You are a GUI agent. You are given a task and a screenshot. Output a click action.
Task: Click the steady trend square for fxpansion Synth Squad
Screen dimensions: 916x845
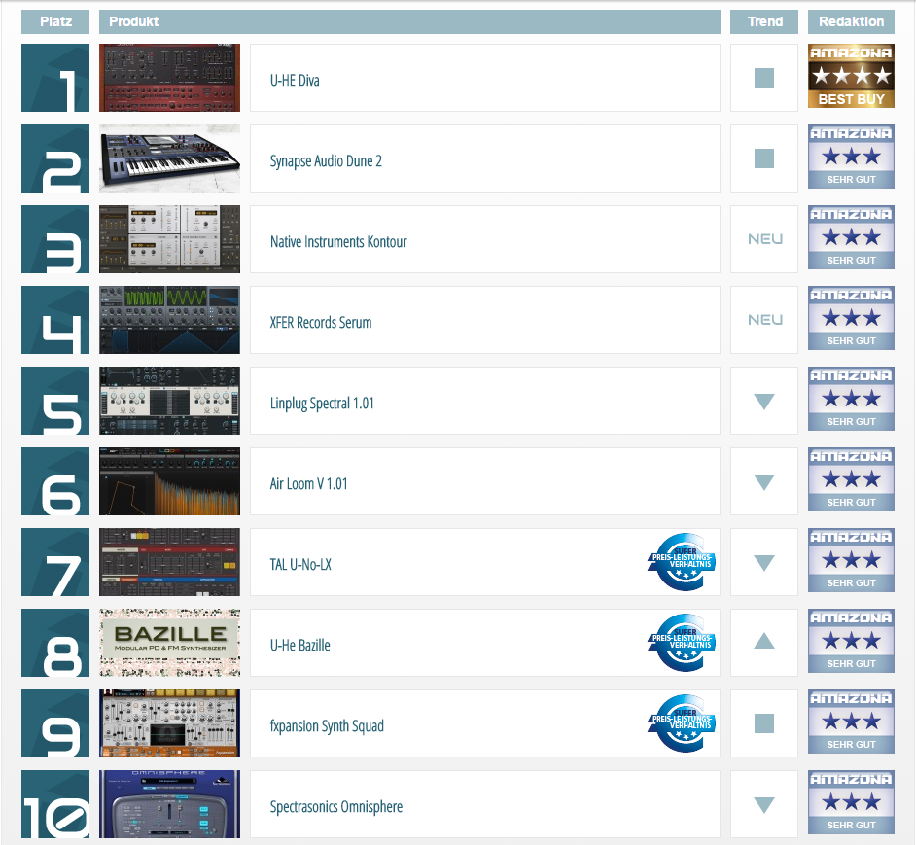pyautogui.click(x=764, y=723)
